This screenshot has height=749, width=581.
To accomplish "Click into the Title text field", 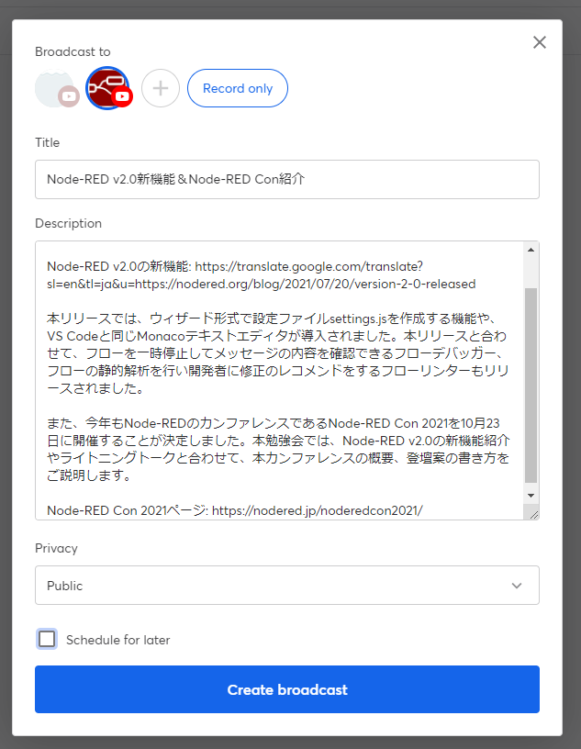I will [x=286, y=180].
